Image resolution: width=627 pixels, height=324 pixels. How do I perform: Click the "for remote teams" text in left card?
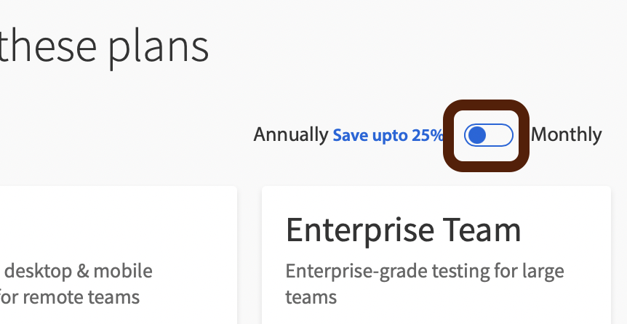(70, 297)
